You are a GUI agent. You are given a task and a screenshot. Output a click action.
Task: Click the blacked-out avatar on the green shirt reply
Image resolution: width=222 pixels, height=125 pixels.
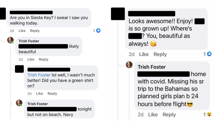(19, 69)
